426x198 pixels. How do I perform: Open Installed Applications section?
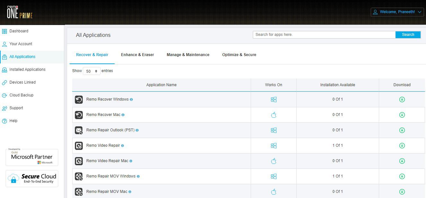(x=27, y=70)
